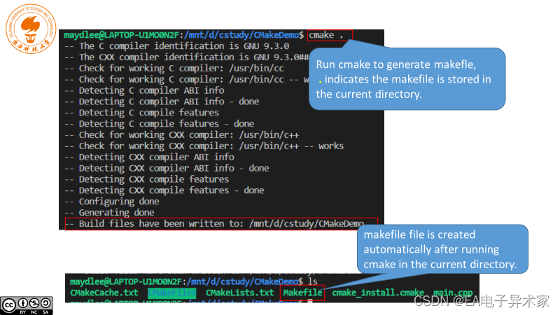Viewport: 560px width, 315px height.
Task: Click the cmake_install.cmake file name
Action: click(378, 293)
